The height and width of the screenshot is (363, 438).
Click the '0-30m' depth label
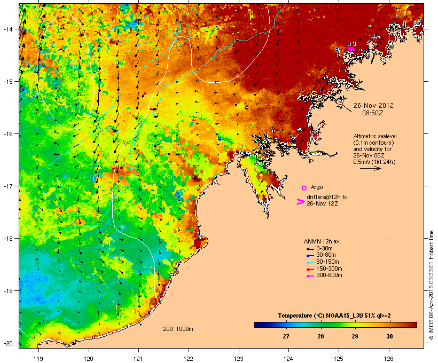324,249
